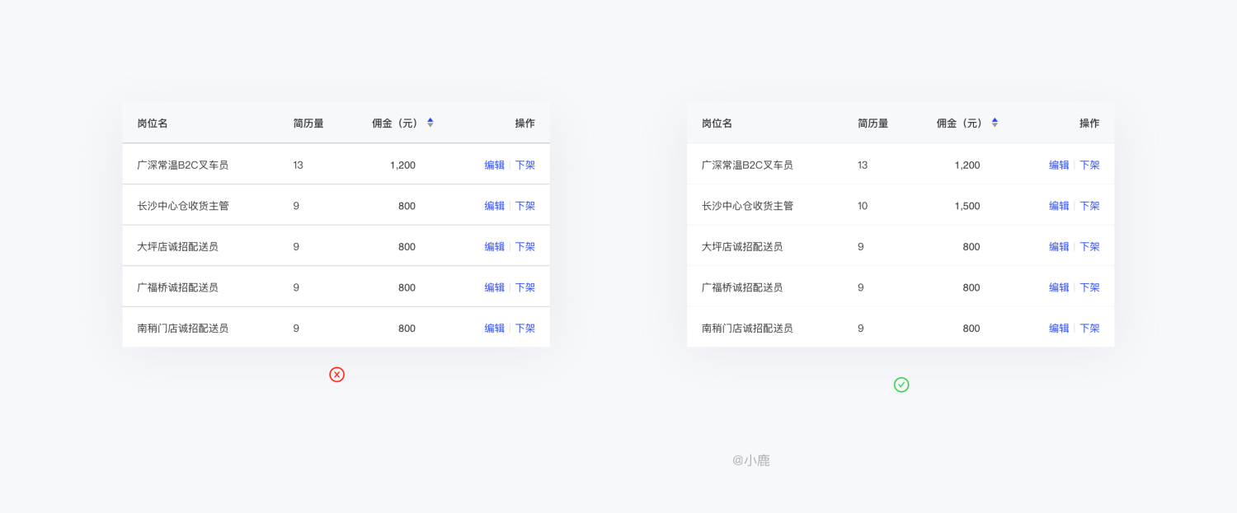Click 编辑 for 广深常温B2C叉车员 in red-X table
The width and height of the screenshot is (1237, 513).
[x=494, y=165]
